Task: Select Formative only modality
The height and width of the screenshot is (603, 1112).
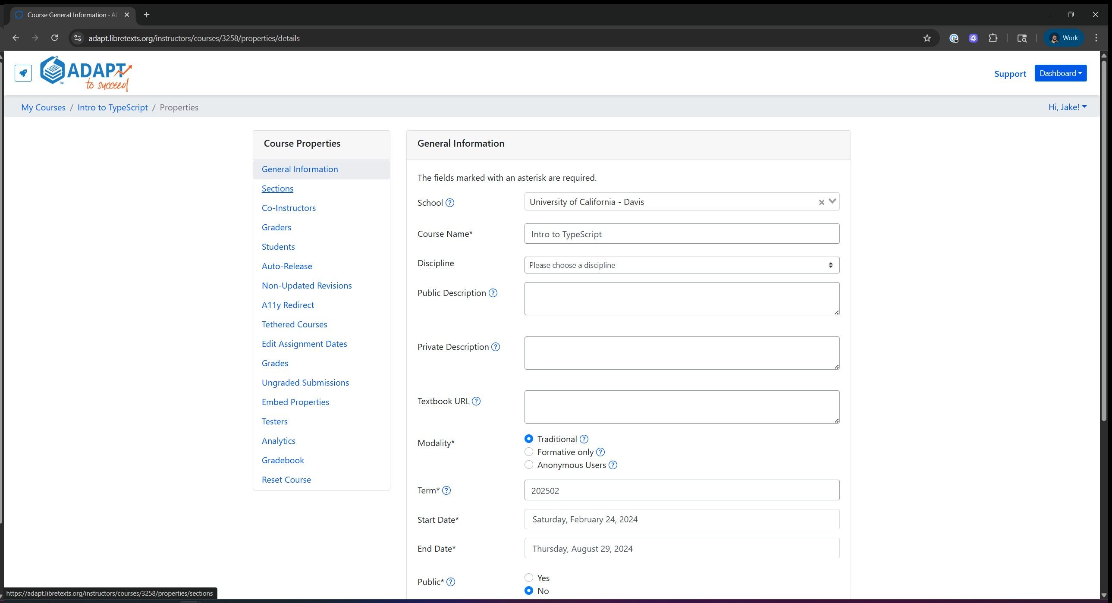Action: point(528,452)
